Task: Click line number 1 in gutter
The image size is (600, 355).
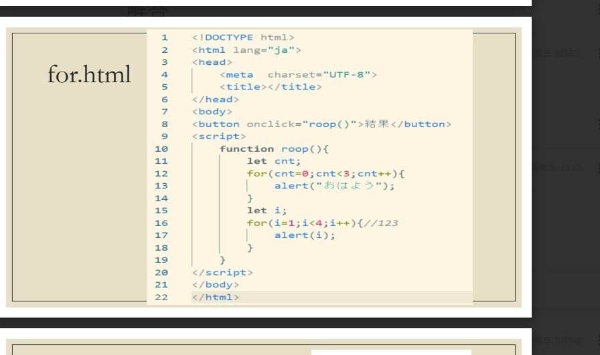Action: point(165,37)
